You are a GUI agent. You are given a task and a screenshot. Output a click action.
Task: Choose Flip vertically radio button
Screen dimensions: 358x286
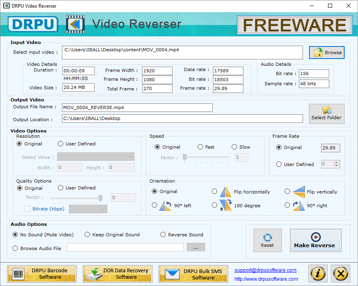click(x=288, y=191)
